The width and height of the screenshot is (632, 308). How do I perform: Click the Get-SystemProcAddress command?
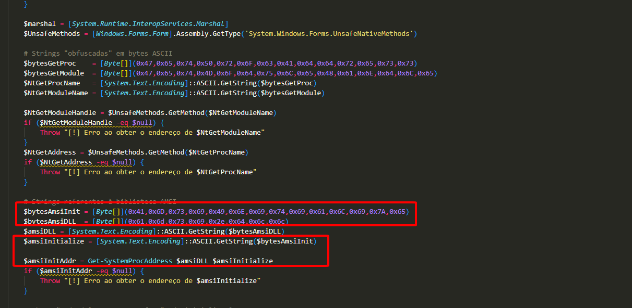click(130, 261)
